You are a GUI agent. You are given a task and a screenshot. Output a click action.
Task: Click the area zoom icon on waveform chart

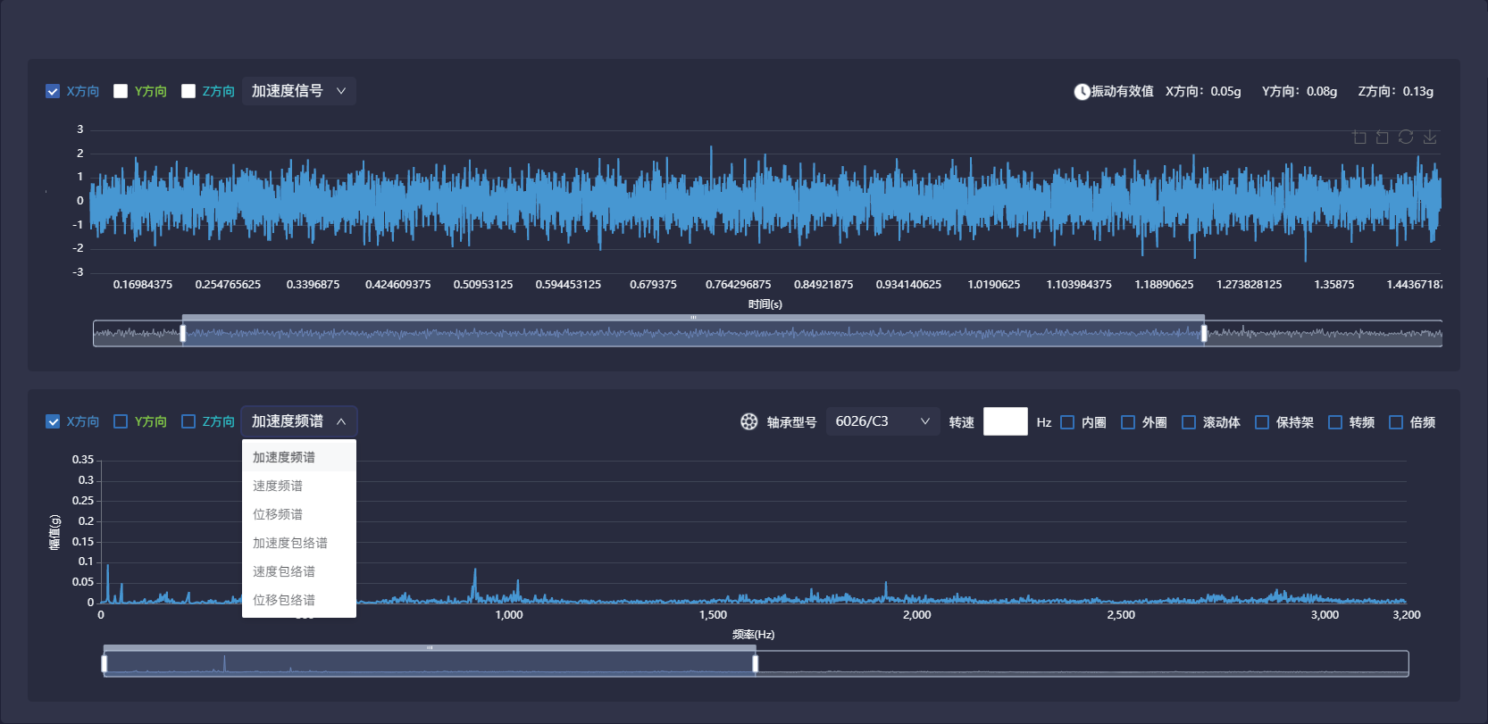pyautogui.click(x=1359, y=137)
